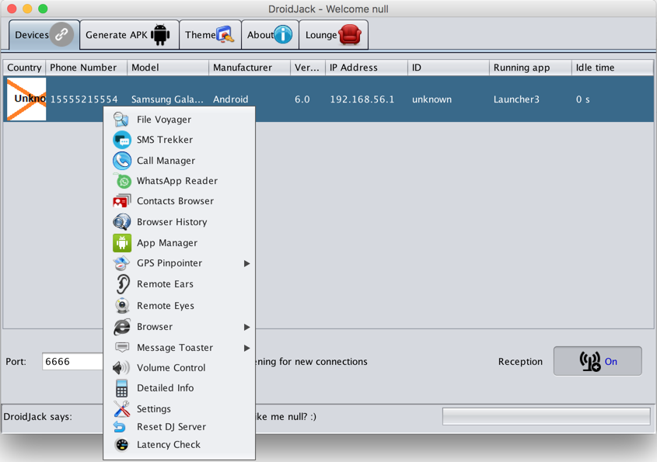Click the Browser Internet Explorer icon
657x462 pixels.
[121, 327]
